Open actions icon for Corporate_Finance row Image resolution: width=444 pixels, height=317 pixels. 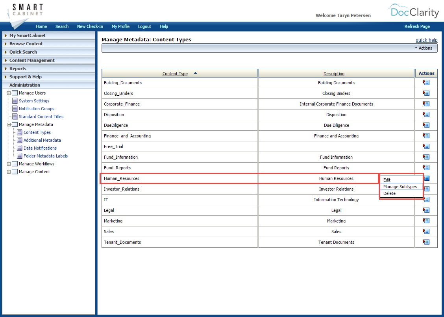click(x=426, y=104)
